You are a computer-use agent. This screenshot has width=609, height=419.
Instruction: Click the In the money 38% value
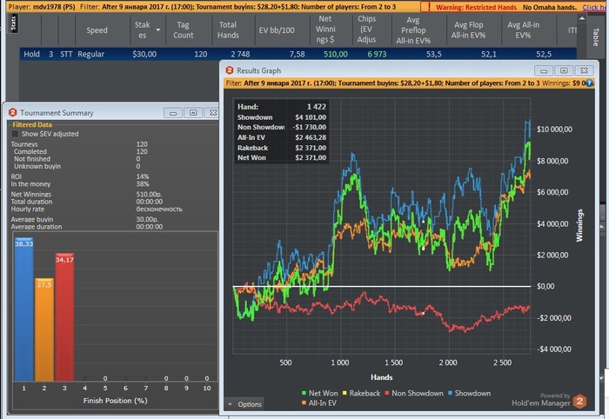coord(142,184)
